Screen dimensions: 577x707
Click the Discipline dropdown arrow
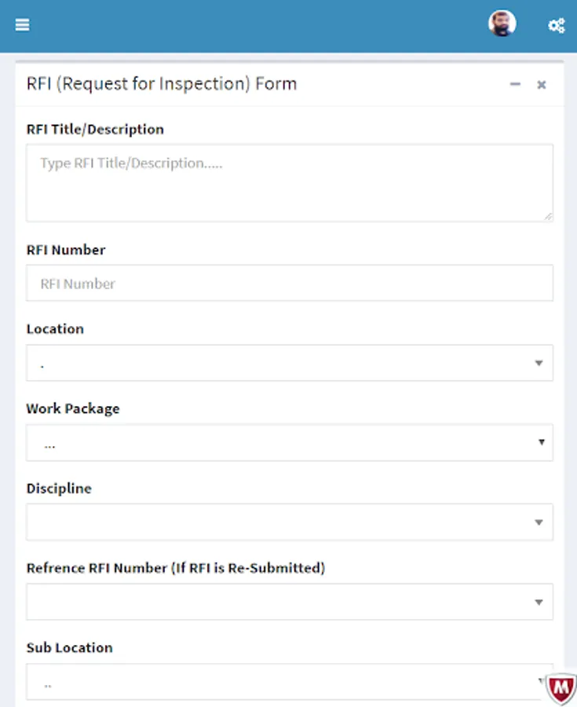539,522
